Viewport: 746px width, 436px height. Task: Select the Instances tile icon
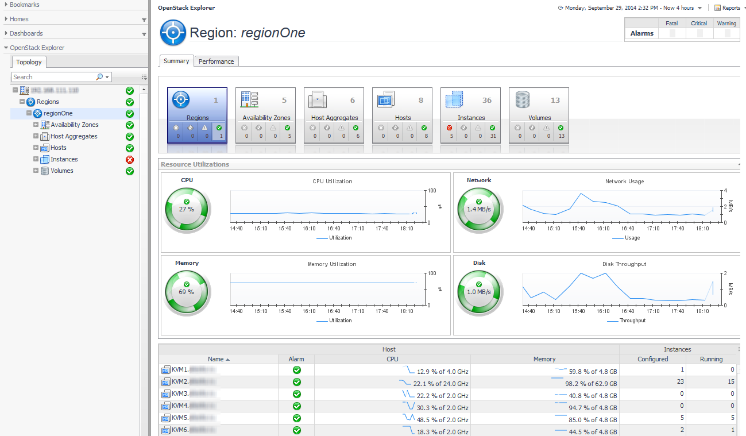click(x=454, y=100)
